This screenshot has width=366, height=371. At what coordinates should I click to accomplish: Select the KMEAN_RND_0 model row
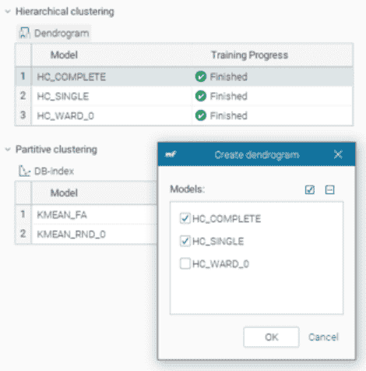click(x=86, y=234)
